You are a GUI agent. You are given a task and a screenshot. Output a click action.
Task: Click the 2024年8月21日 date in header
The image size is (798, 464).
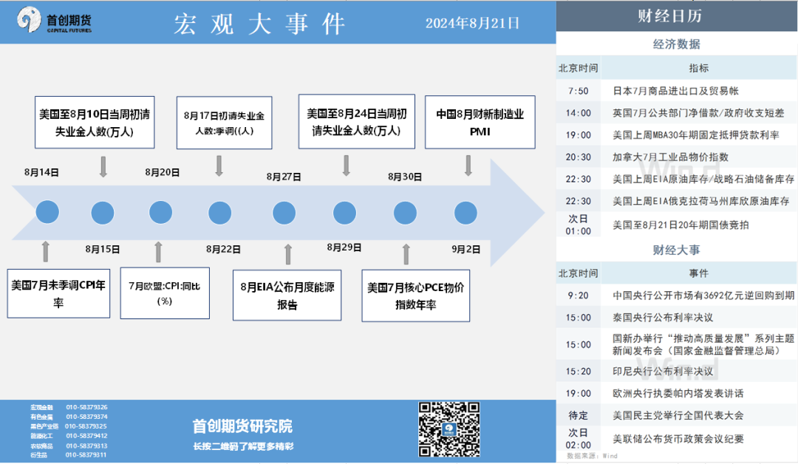[472, 23]
